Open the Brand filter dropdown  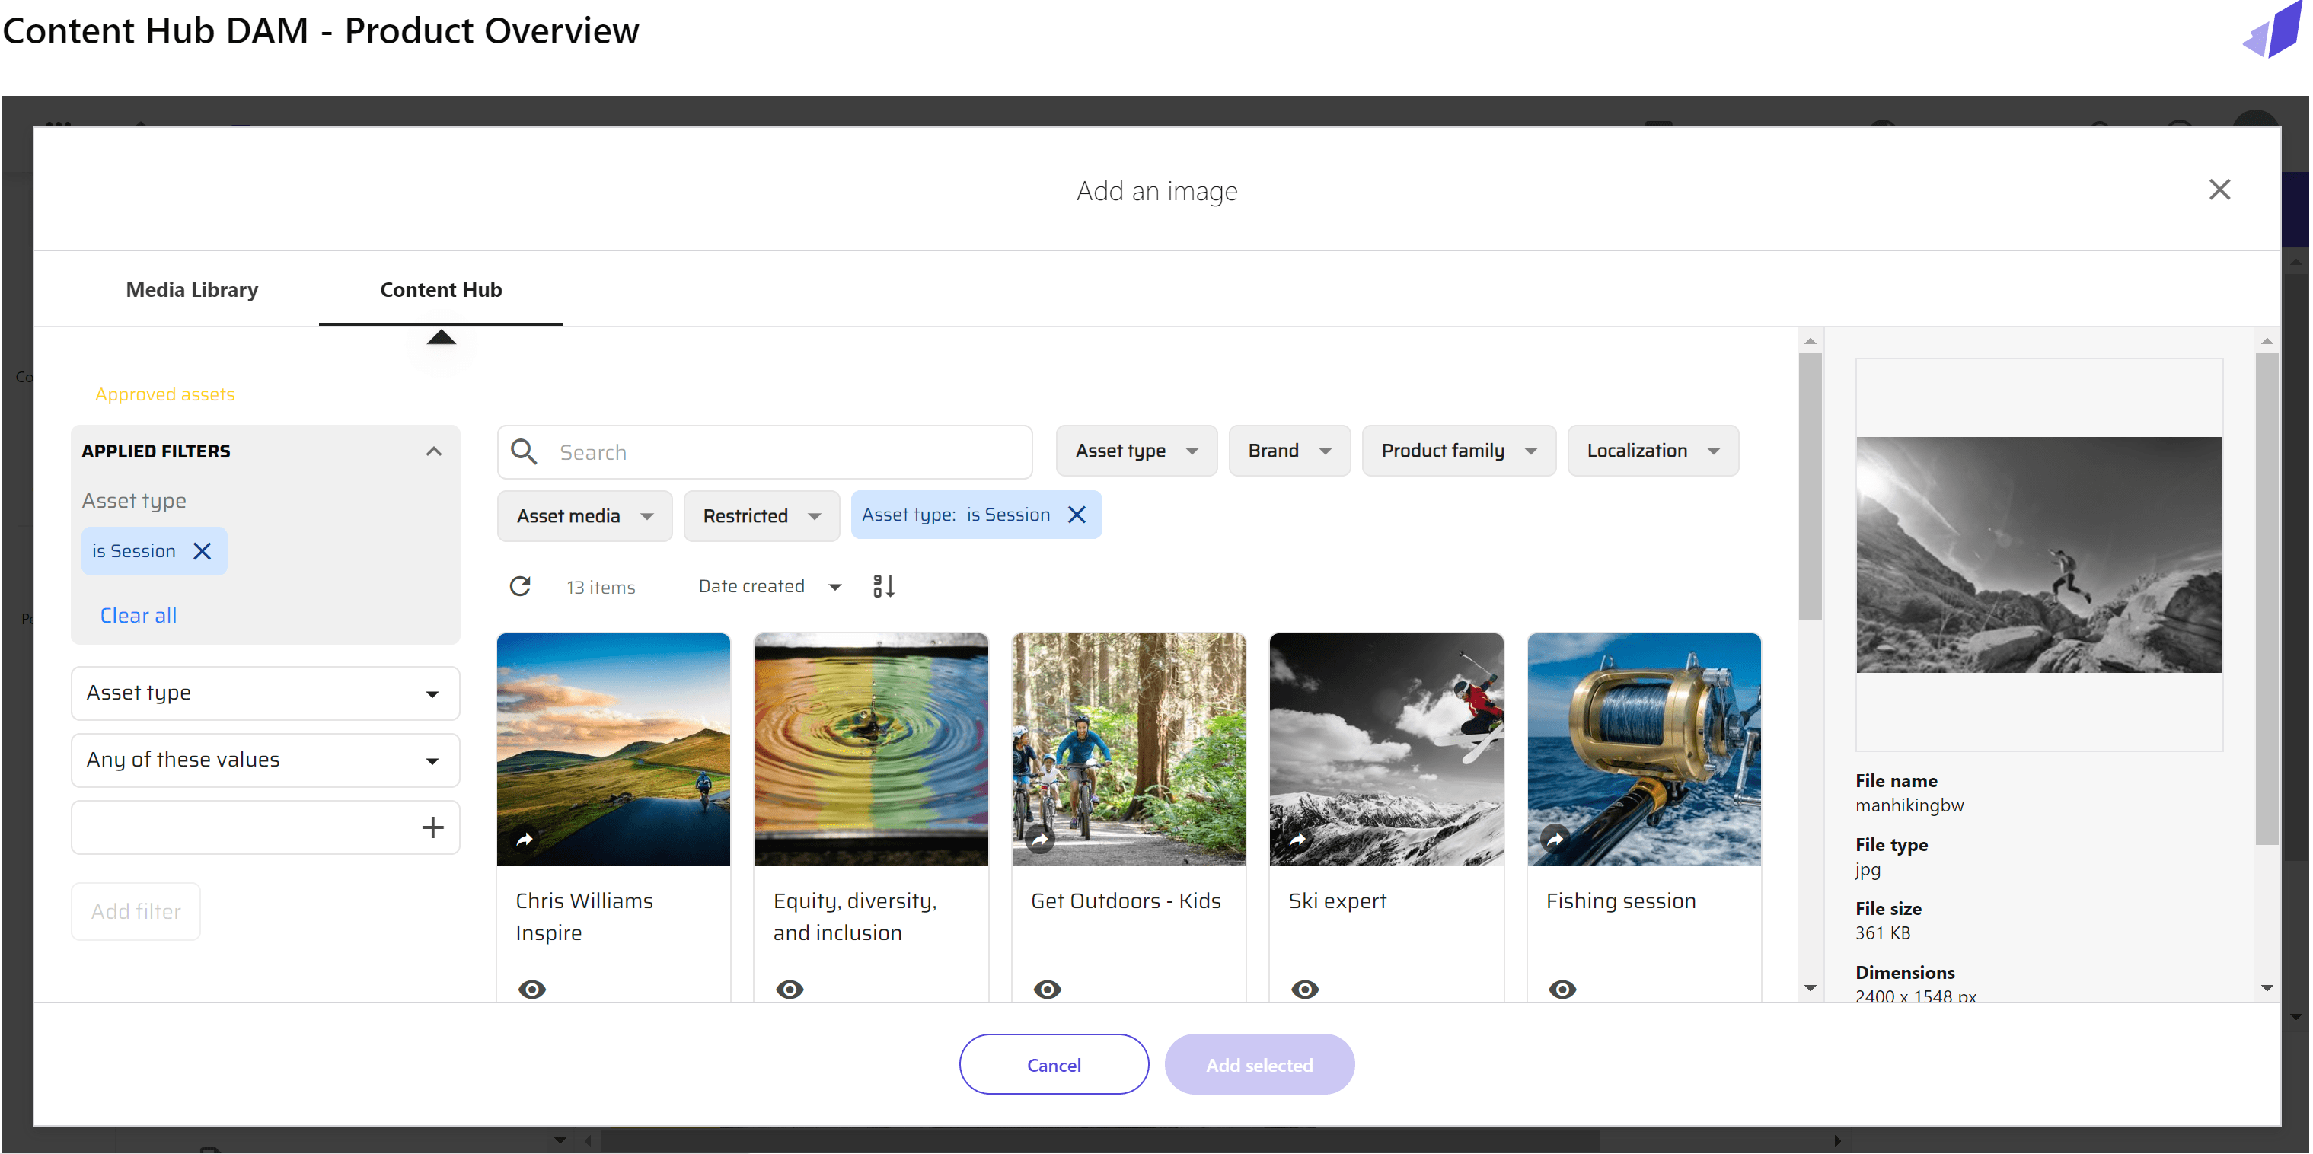(1288, 451)
